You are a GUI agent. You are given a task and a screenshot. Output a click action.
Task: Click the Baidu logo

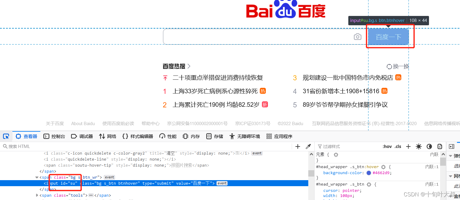click(286, 9)
